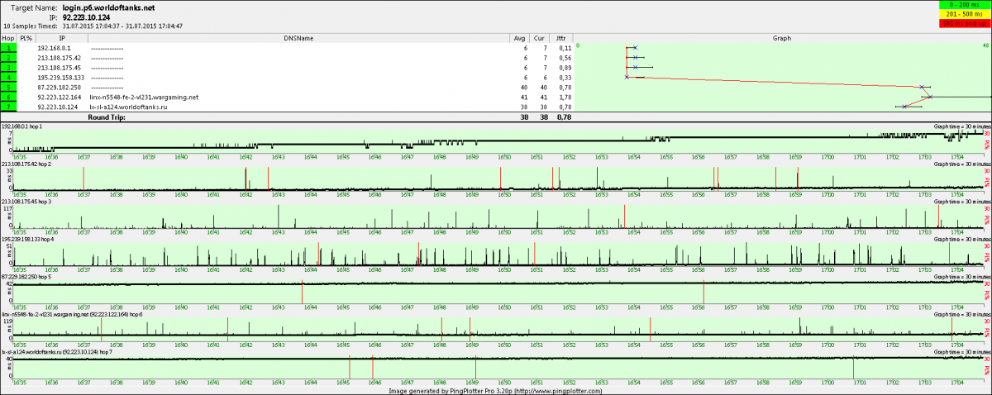The height and width of the screenshot is (395, 992).
Task: Click hop 4's blue X marker in graph
Action: (x=627, y=77)
